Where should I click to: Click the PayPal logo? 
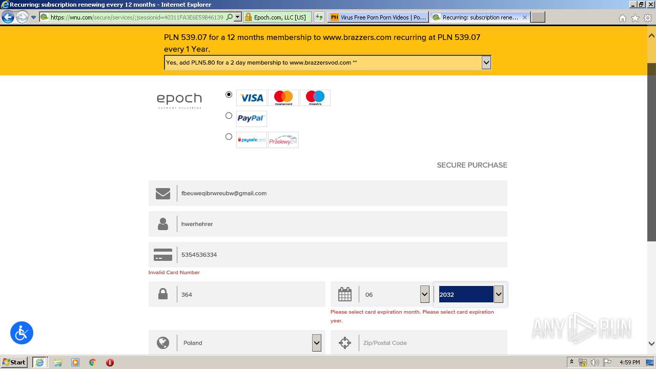click(x=252, y=119)
